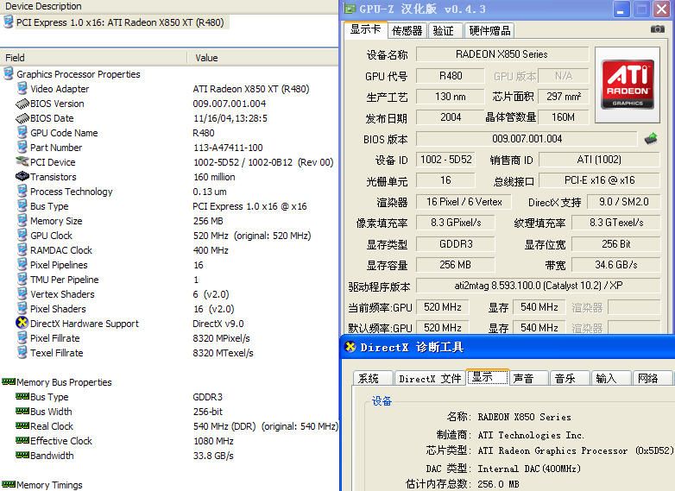
Task: Click the GPU Clock row icon
Action: pyautogui.click(x=22, y=235)
